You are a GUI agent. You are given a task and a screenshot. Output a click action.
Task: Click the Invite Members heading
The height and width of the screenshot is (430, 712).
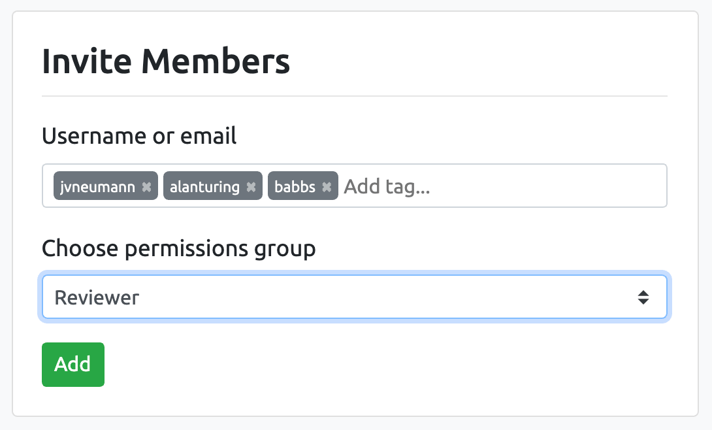tap(166, 61)
